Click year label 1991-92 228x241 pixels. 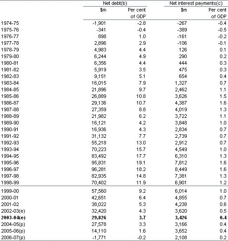(10, 136)
